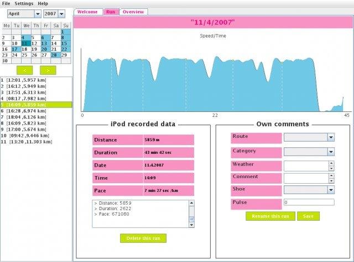The image size is (354, 262).
Task: Select run 6 [16:28, 6.974 km]
Action: pos(36,111)
